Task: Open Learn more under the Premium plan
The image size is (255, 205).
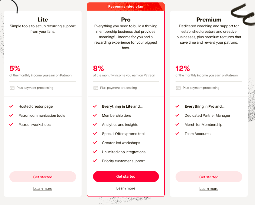Action: pyautogui.click(x=209, y=189)
